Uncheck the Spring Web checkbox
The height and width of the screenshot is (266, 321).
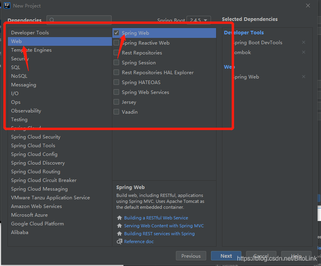click(116, 33)
